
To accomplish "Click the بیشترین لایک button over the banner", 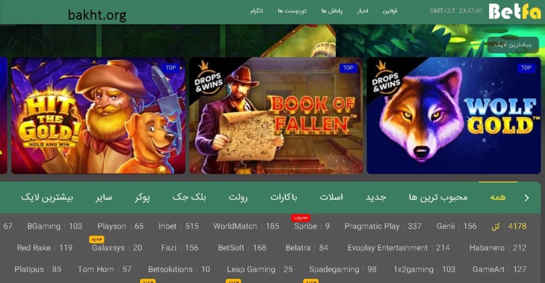I will tap(513, 45).
